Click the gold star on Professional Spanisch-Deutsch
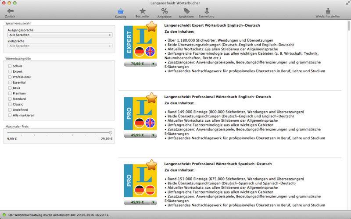Image resolution: width=351 pixels, height=219 pixels. click(x=151, y=165)
